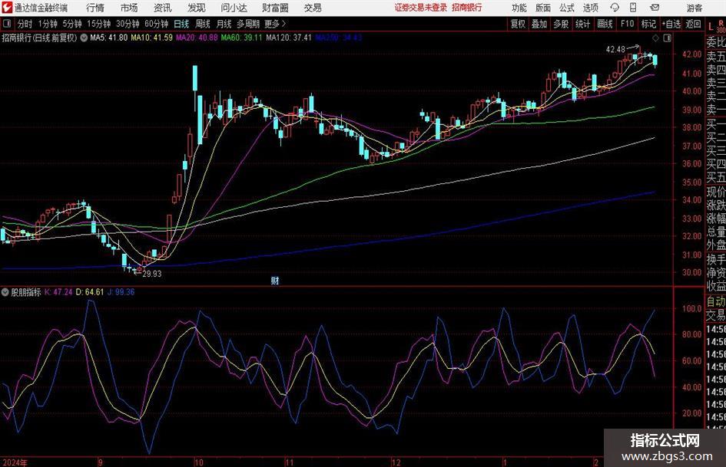Click the 股朋指标 indicator name
The image size is (726, 467).
pos(26,292)
